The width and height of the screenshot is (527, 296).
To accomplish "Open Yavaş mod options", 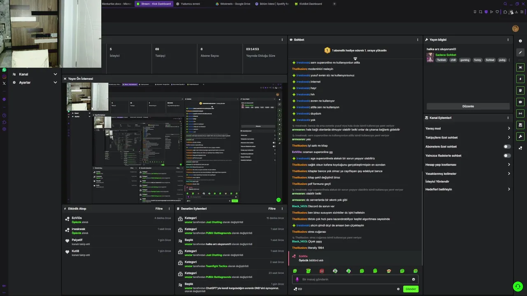I will click(x=468, y=128).
